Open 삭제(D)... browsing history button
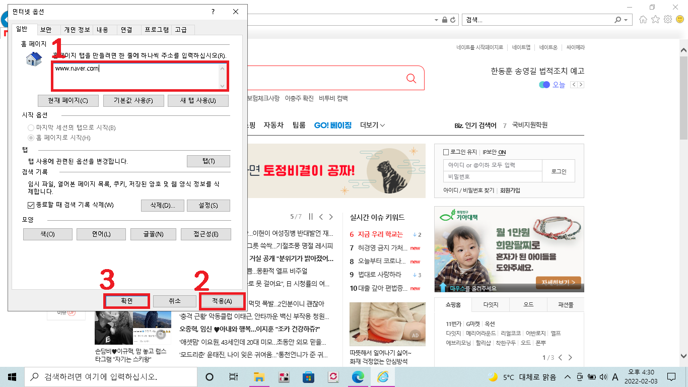This screenshot has width=688, height=387. tap(162, 206)
